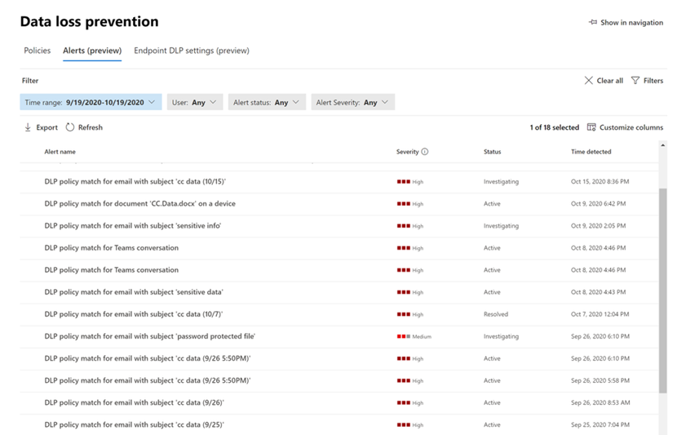The image size is (686, 435).
Task: Click the Filters funnel icon
Action: [x=635, y=81]
